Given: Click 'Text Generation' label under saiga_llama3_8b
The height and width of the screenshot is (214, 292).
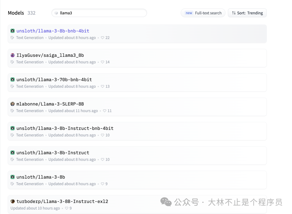Looking at the screenshot, I should [x=30, y=62].
